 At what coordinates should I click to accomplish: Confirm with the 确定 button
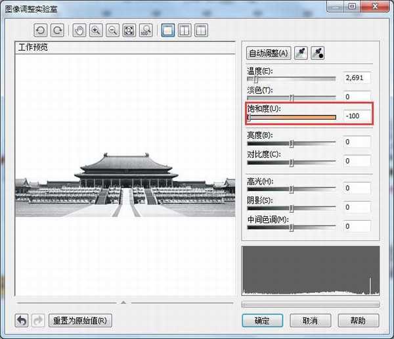[x=262, y=321]
